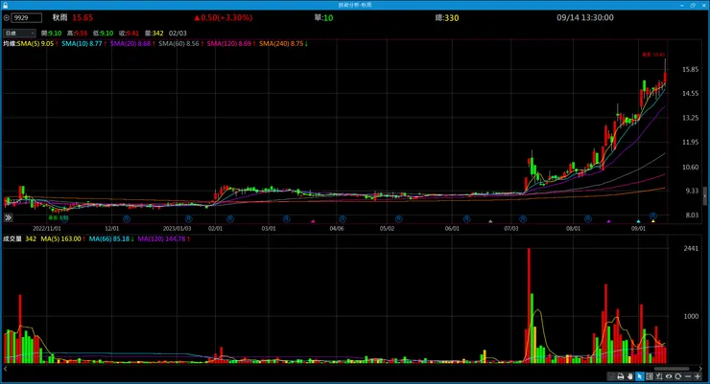Zoom in with the plus button

[698, 376]
